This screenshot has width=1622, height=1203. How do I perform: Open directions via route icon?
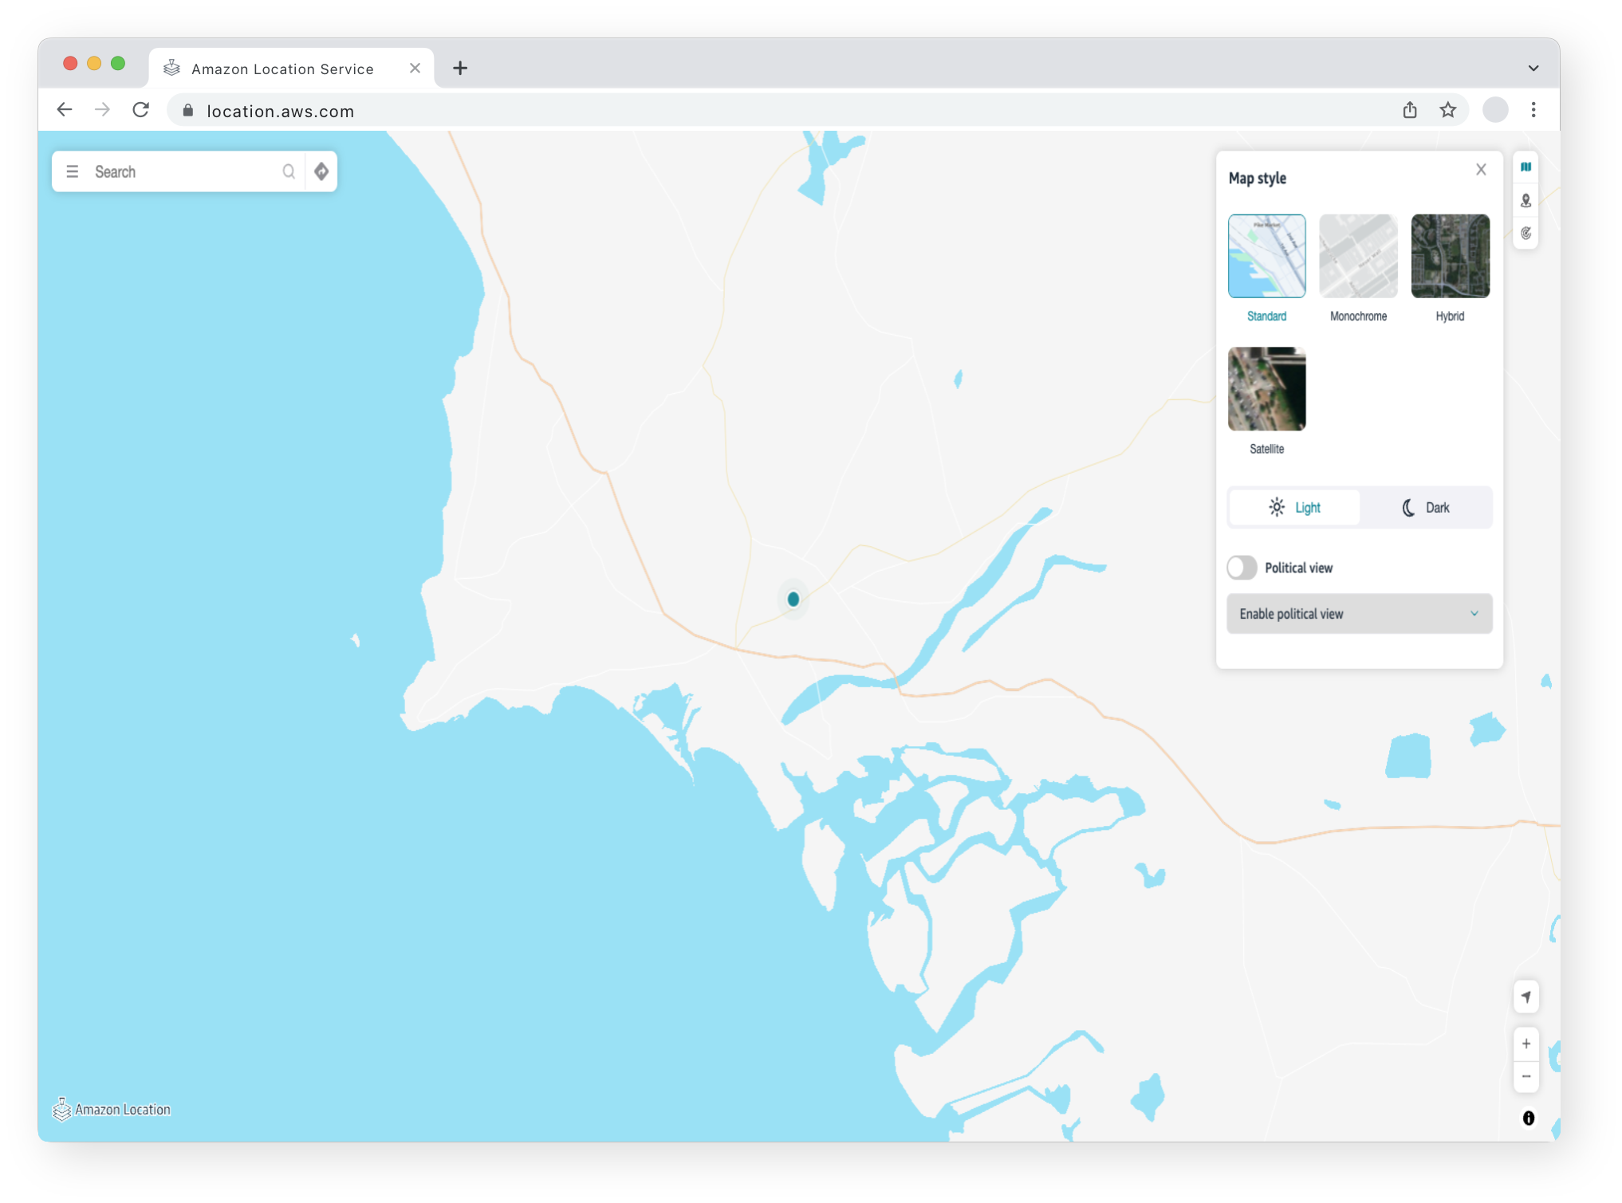[321, 171]
